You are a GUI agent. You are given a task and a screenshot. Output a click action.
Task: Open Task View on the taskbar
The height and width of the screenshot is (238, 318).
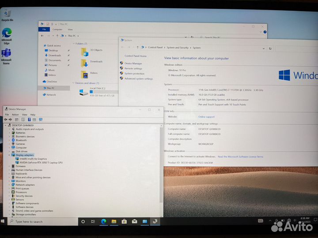(93, 221)
